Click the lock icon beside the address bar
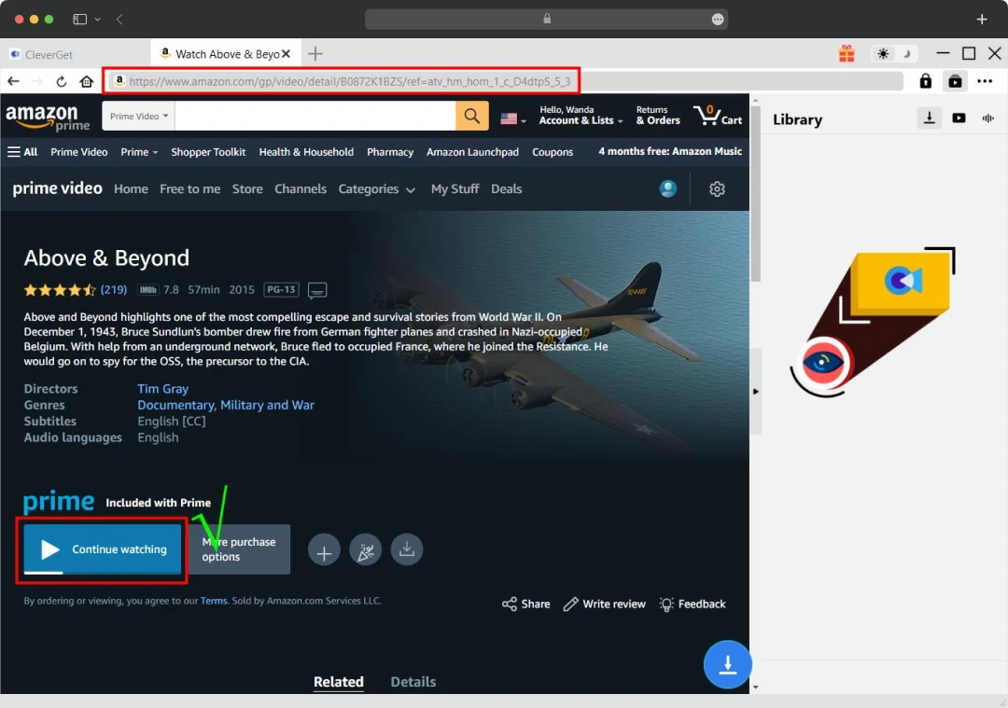This screenshot has width=1008, height=708. click(x=925, y=81)
